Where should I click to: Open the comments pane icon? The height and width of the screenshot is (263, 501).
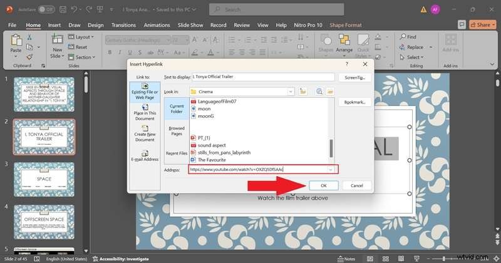[462, 24]
